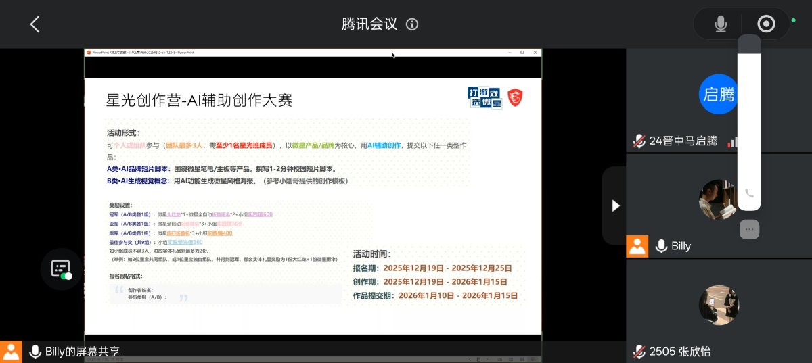Tap the microphone icon next to Billy's name

pyautogui.click(x=660, y=246)
